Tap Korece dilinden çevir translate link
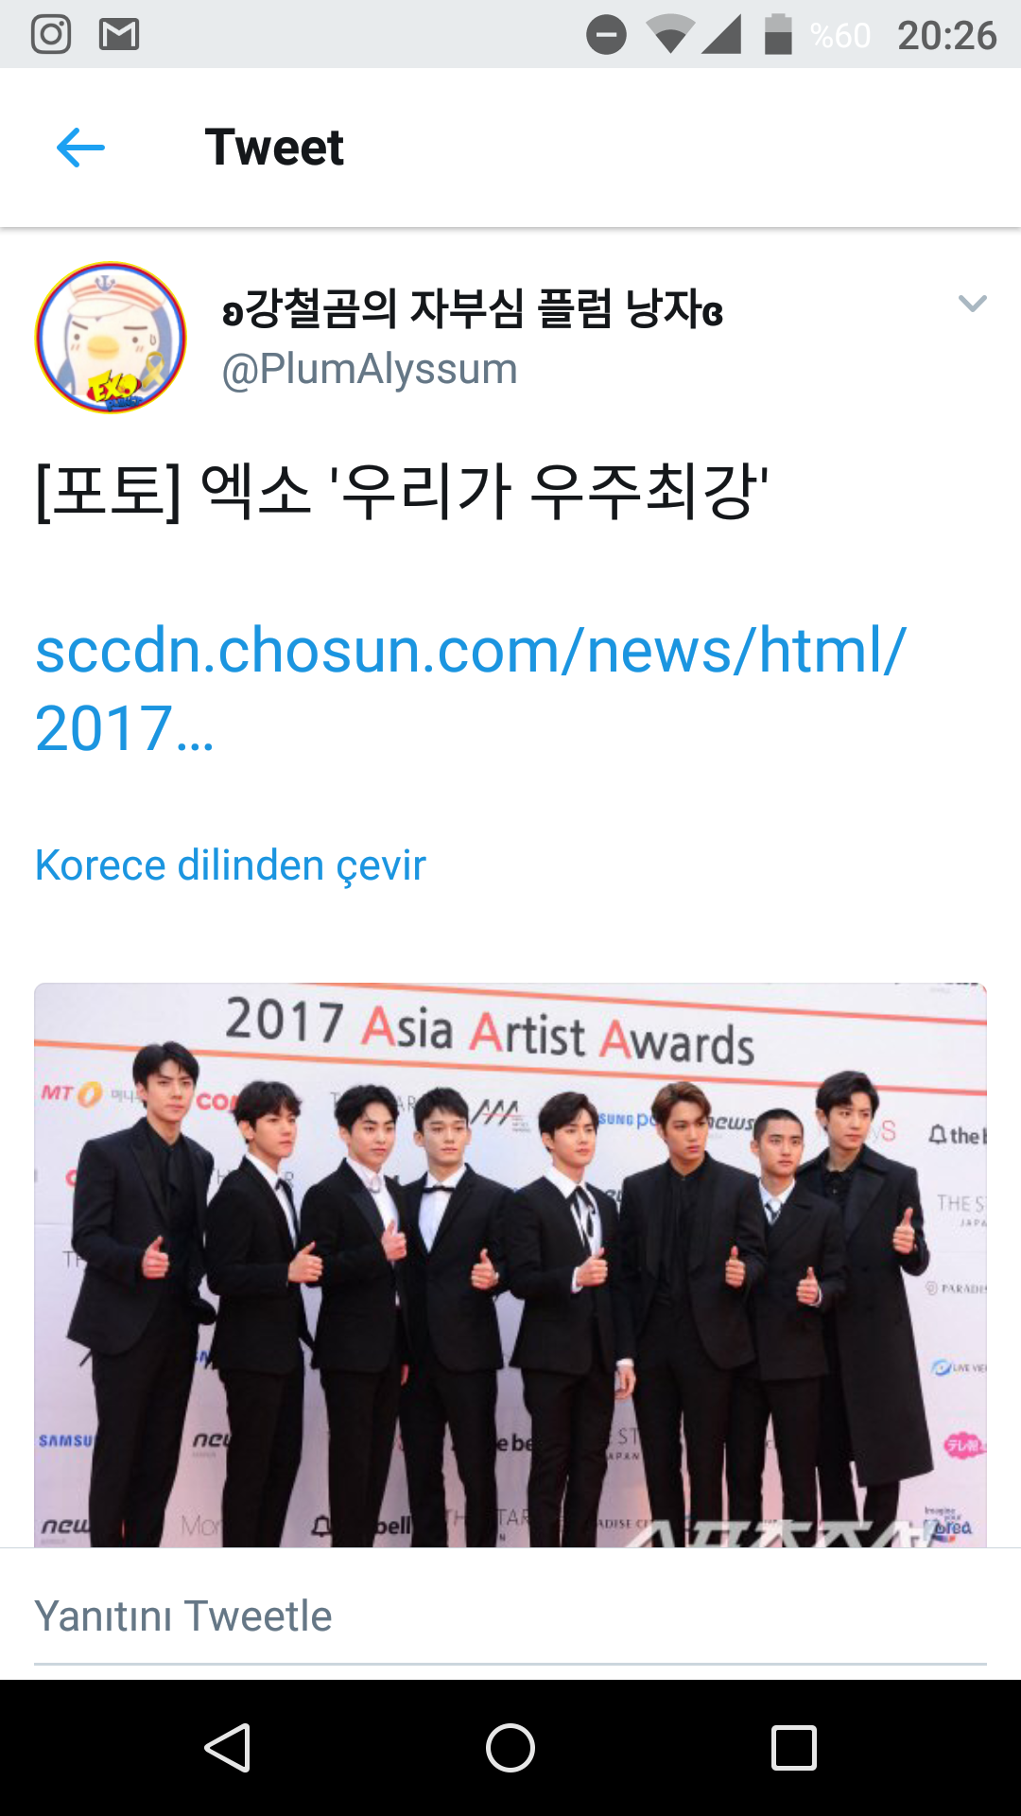This screenshot has height=1816, width=1021. pyautogui.click(x=231, y=865)
